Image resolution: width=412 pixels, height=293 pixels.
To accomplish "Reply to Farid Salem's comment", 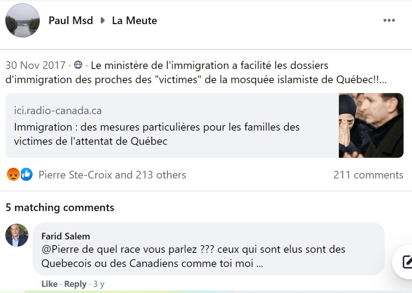I will (x=75, y=284).
